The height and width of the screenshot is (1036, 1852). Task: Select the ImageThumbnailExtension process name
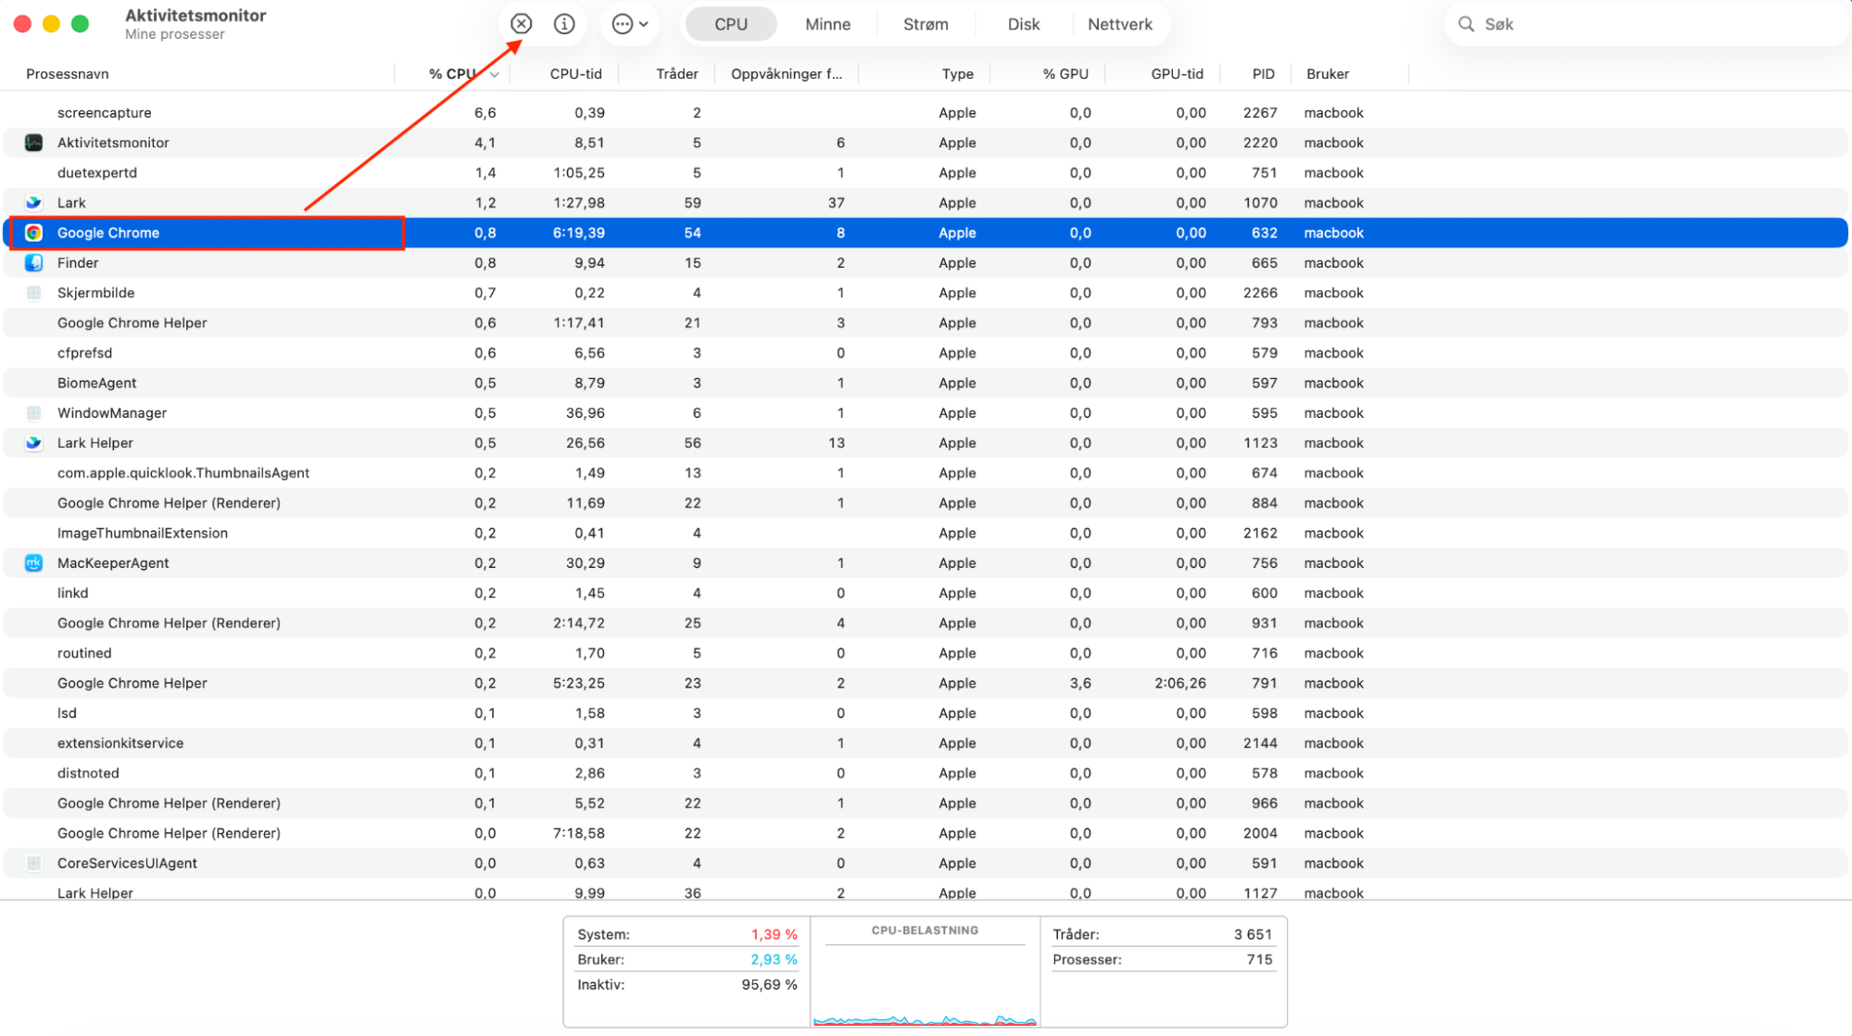coord(142,534)
